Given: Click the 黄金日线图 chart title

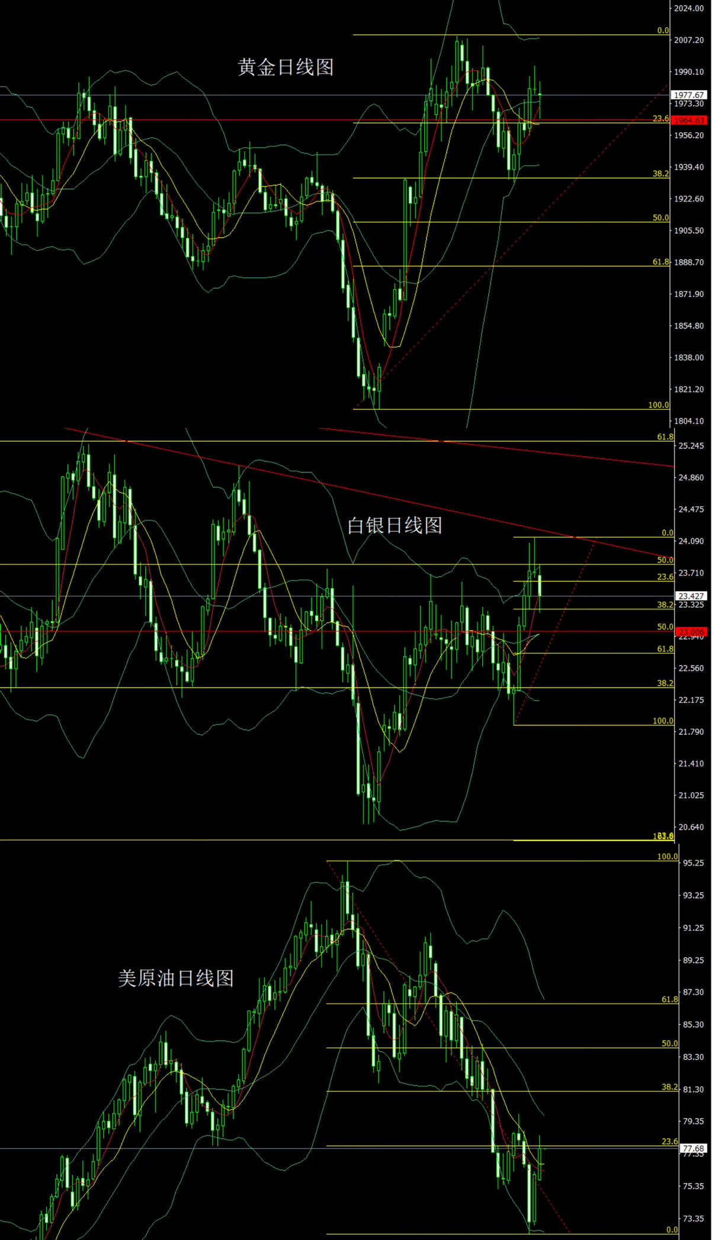Looking at the screenshot, I should coord(286,67).
